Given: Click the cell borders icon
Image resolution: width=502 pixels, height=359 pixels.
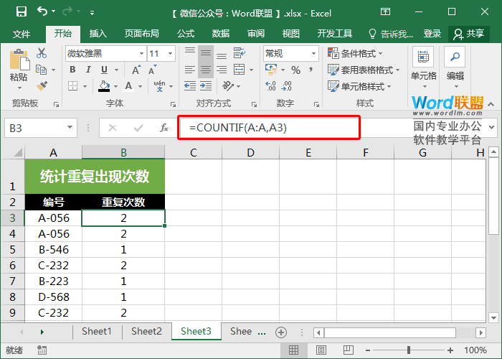Looking at the screenshot, I should click(73, 86).
